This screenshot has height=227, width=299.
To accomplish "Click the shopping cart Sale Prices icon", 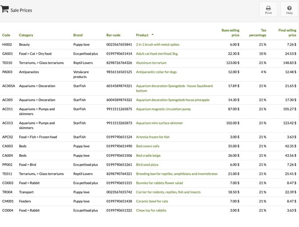I will [x=4, y=9].
